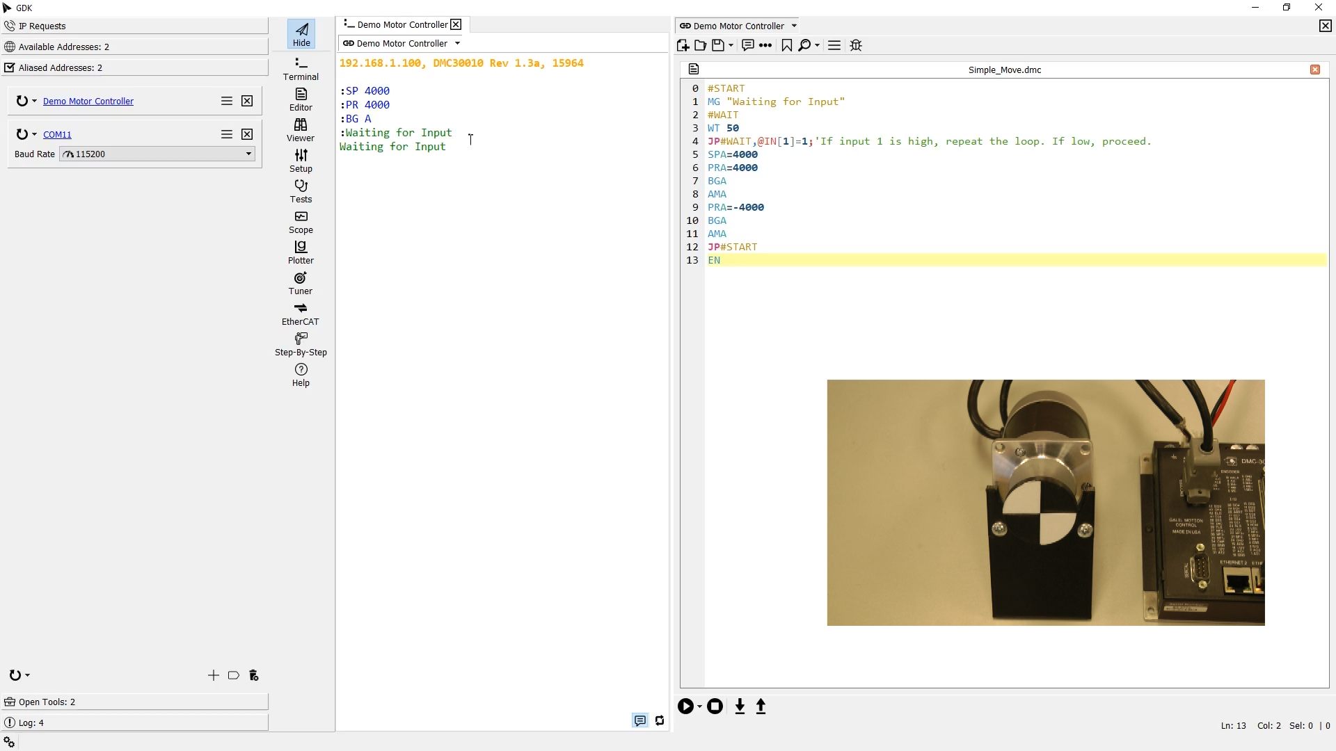
Task: Click the COM11 connection link
Action: (57, 134)
